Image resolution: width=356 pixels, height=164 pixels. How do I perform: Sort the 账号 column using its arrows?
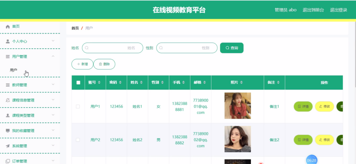pos(99,83)
